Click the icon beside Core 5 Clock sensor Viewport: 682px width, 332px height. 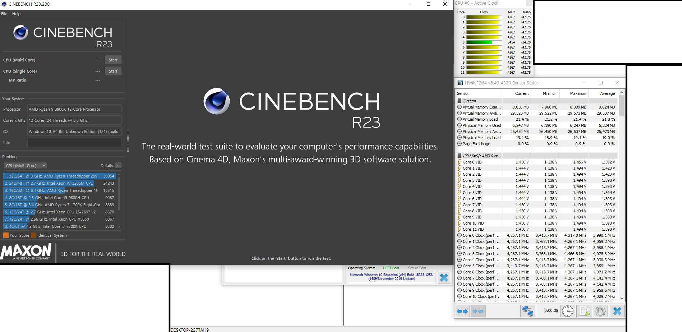click(459, 266)
